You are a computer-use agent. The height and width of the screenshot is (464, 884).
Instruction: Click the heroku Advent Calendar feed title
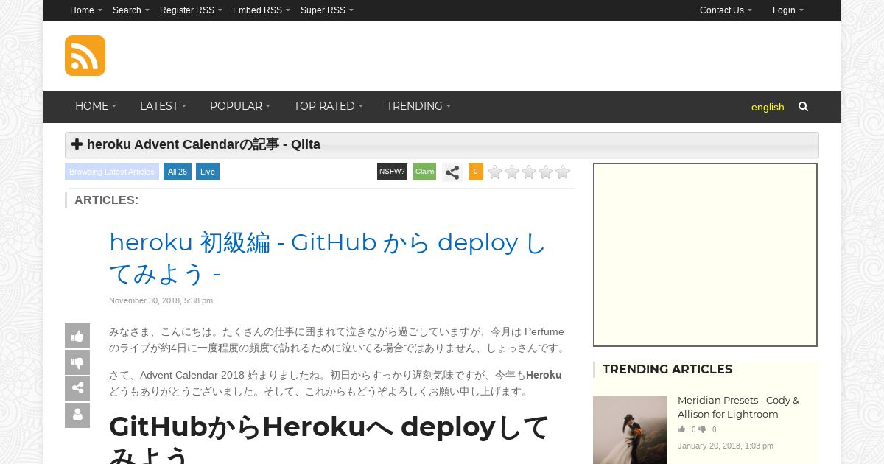(203, 144)
